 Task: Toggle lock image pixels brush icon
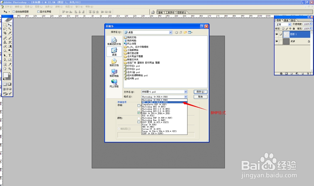(287, 28)
